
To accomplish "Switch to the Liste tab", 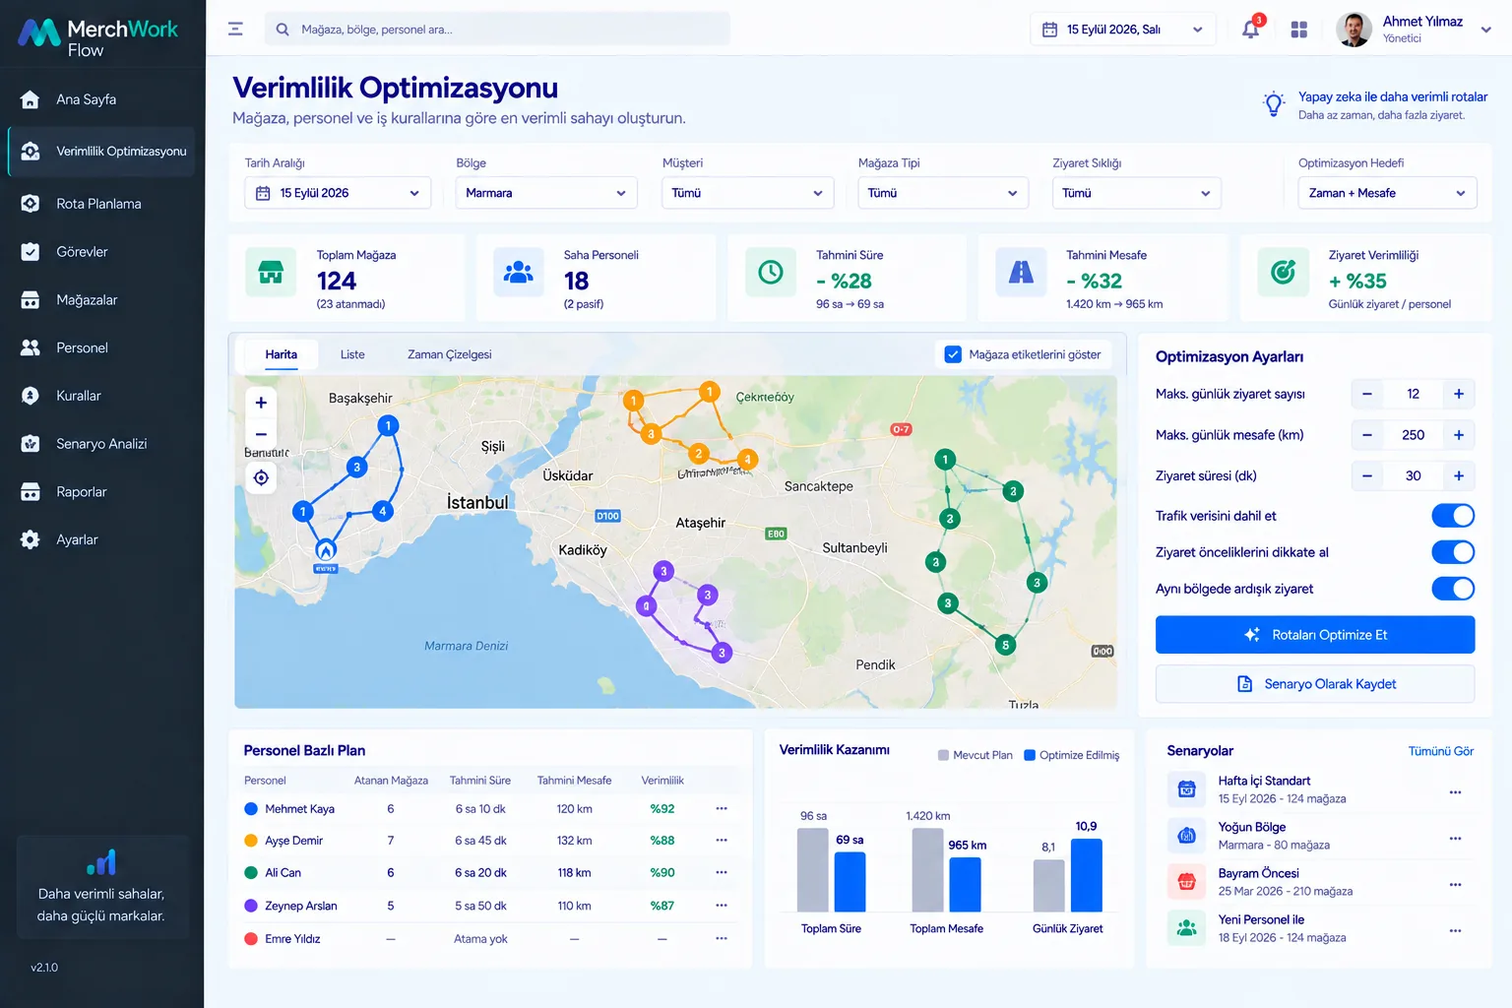I will (352, 354).
